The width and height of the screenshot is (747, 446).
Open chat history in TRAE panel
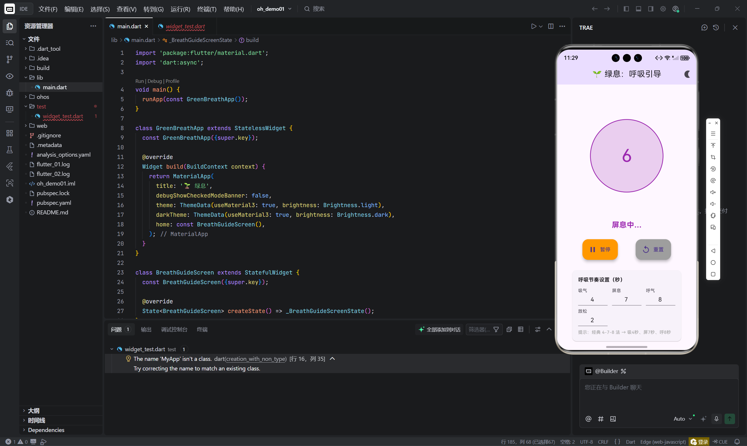(x=716, y=28)
